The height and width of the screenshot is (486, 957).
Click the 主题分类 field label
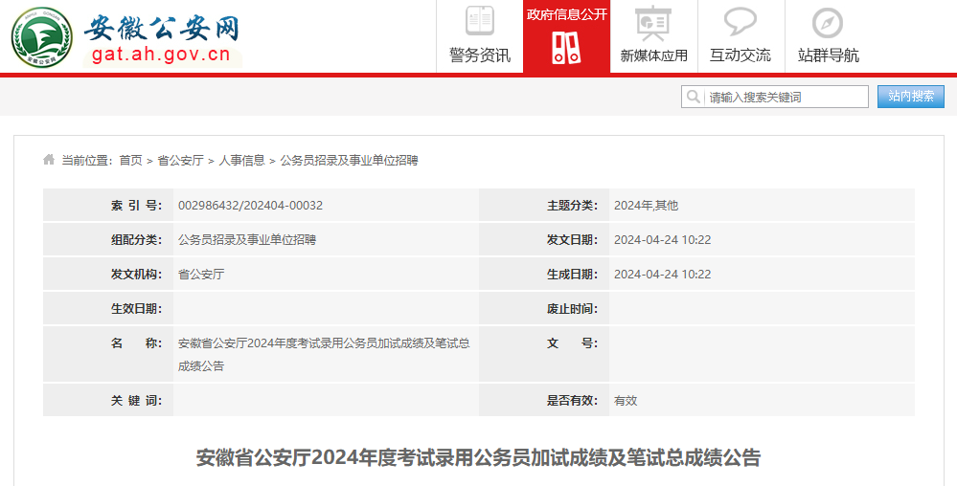point(572,206)
